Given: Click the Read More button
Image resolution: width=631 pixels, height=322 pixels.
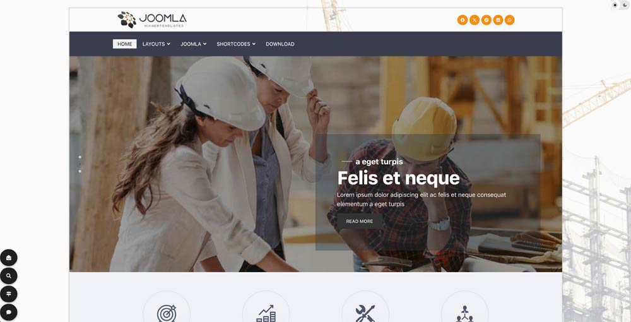Looking at the screenshot, I should tap(360, 222).
